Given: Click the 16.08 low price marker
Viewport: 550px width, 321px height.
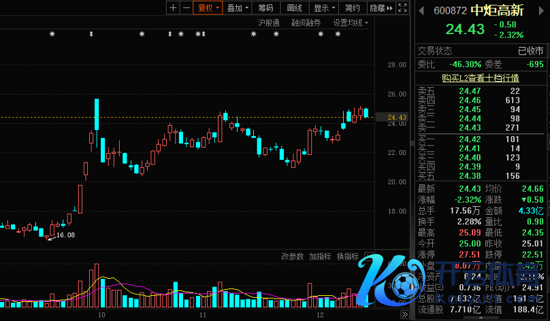Looking at the screenshot, I should [65, 235].
